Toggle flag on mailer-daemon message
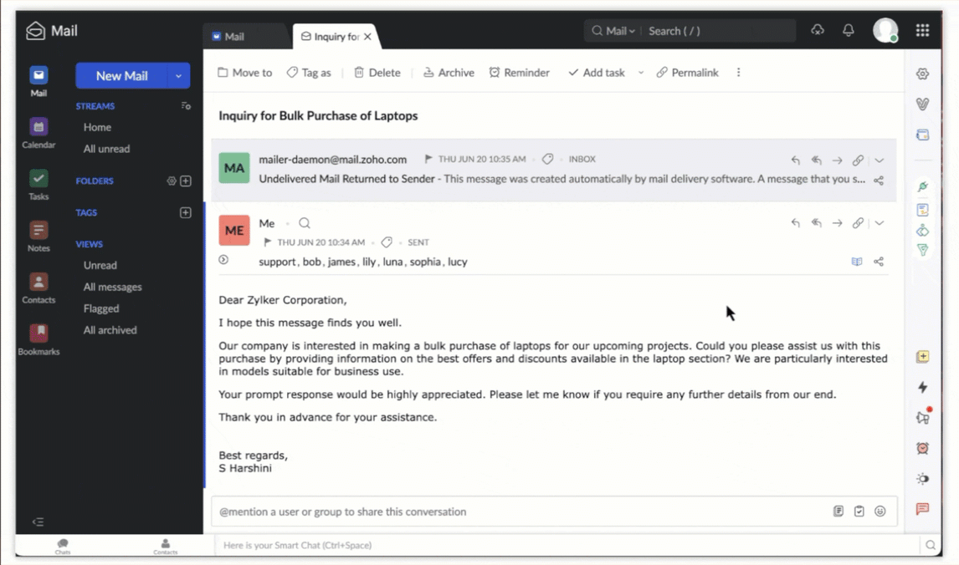 [428, 159]
